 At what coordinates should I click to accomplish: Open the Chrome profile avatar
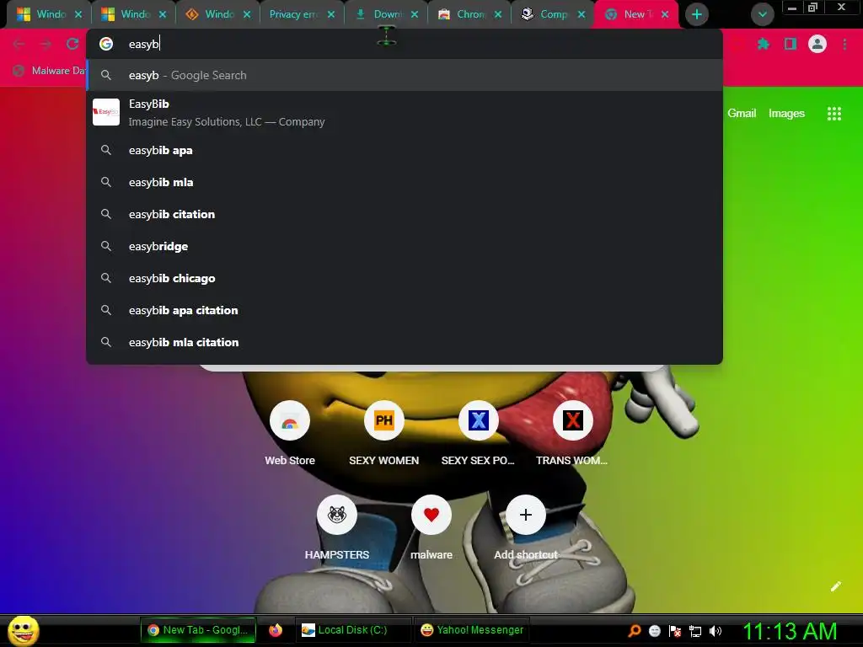tap(817, 44)
